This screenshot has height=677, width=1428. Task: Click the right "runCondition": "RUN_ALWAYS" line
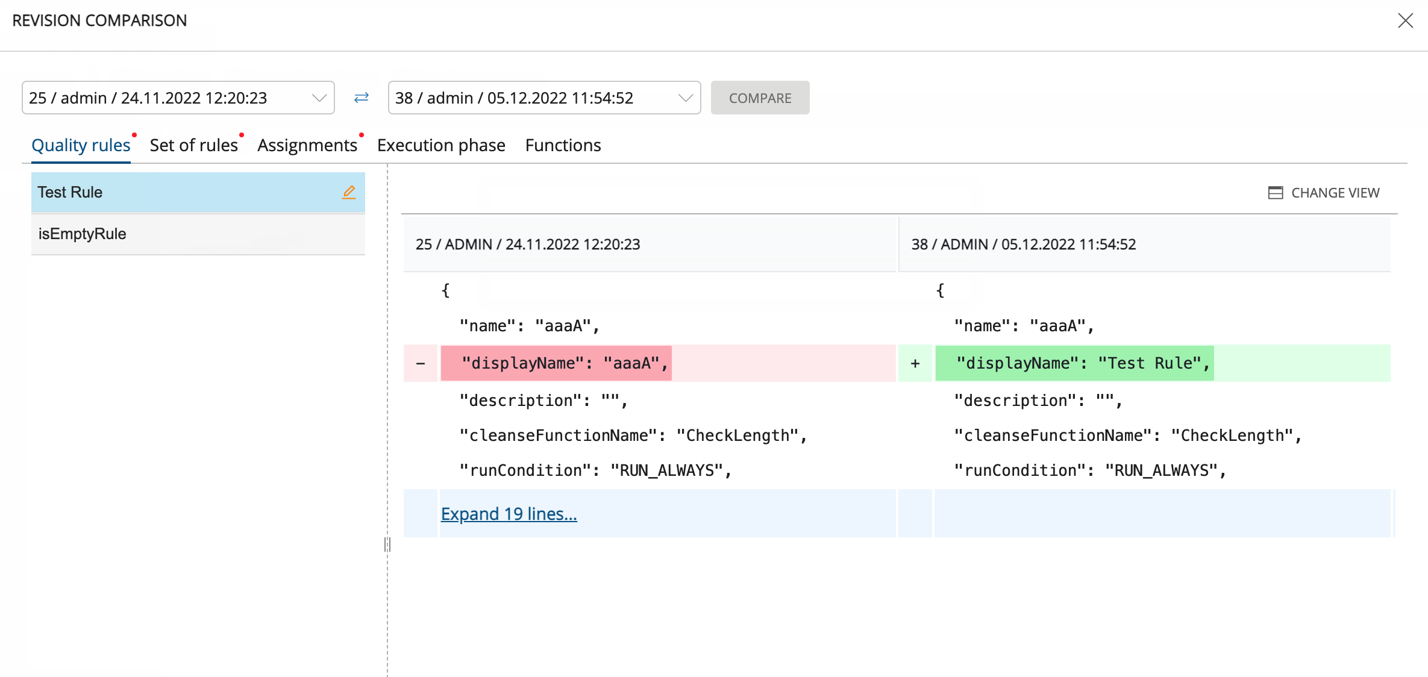(x=1091, y=470)
